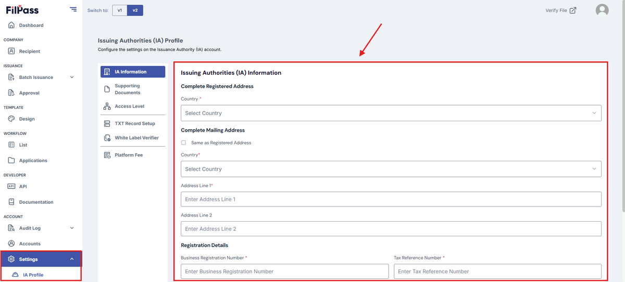Viewport: 625px width, 282px height.
Task: Open the TXT Record Setup tab
Action: click(x=133, y=123)
